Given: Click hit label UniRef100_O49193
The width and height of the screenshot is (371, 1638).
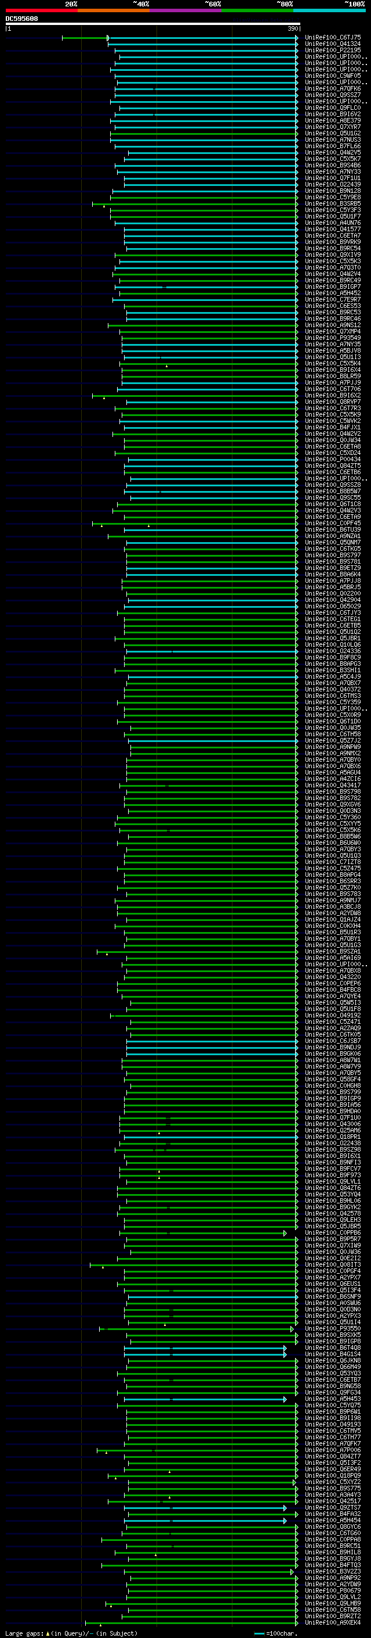Looking at the screenshot, I should pos(333,1424).
